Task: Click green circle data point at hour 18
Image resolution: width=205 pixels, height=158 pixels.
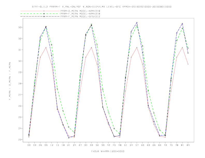Action: pos(63,111)
